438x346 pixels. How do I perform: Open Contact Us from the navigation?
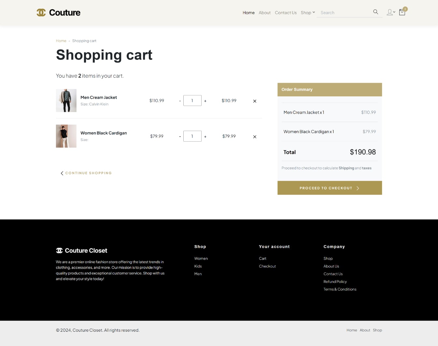(x=286, y=12)
